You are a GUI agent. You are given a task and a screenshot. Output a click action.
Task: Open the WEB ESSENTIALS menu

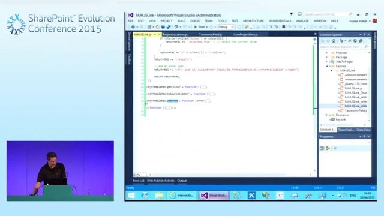tap(280, 21)
